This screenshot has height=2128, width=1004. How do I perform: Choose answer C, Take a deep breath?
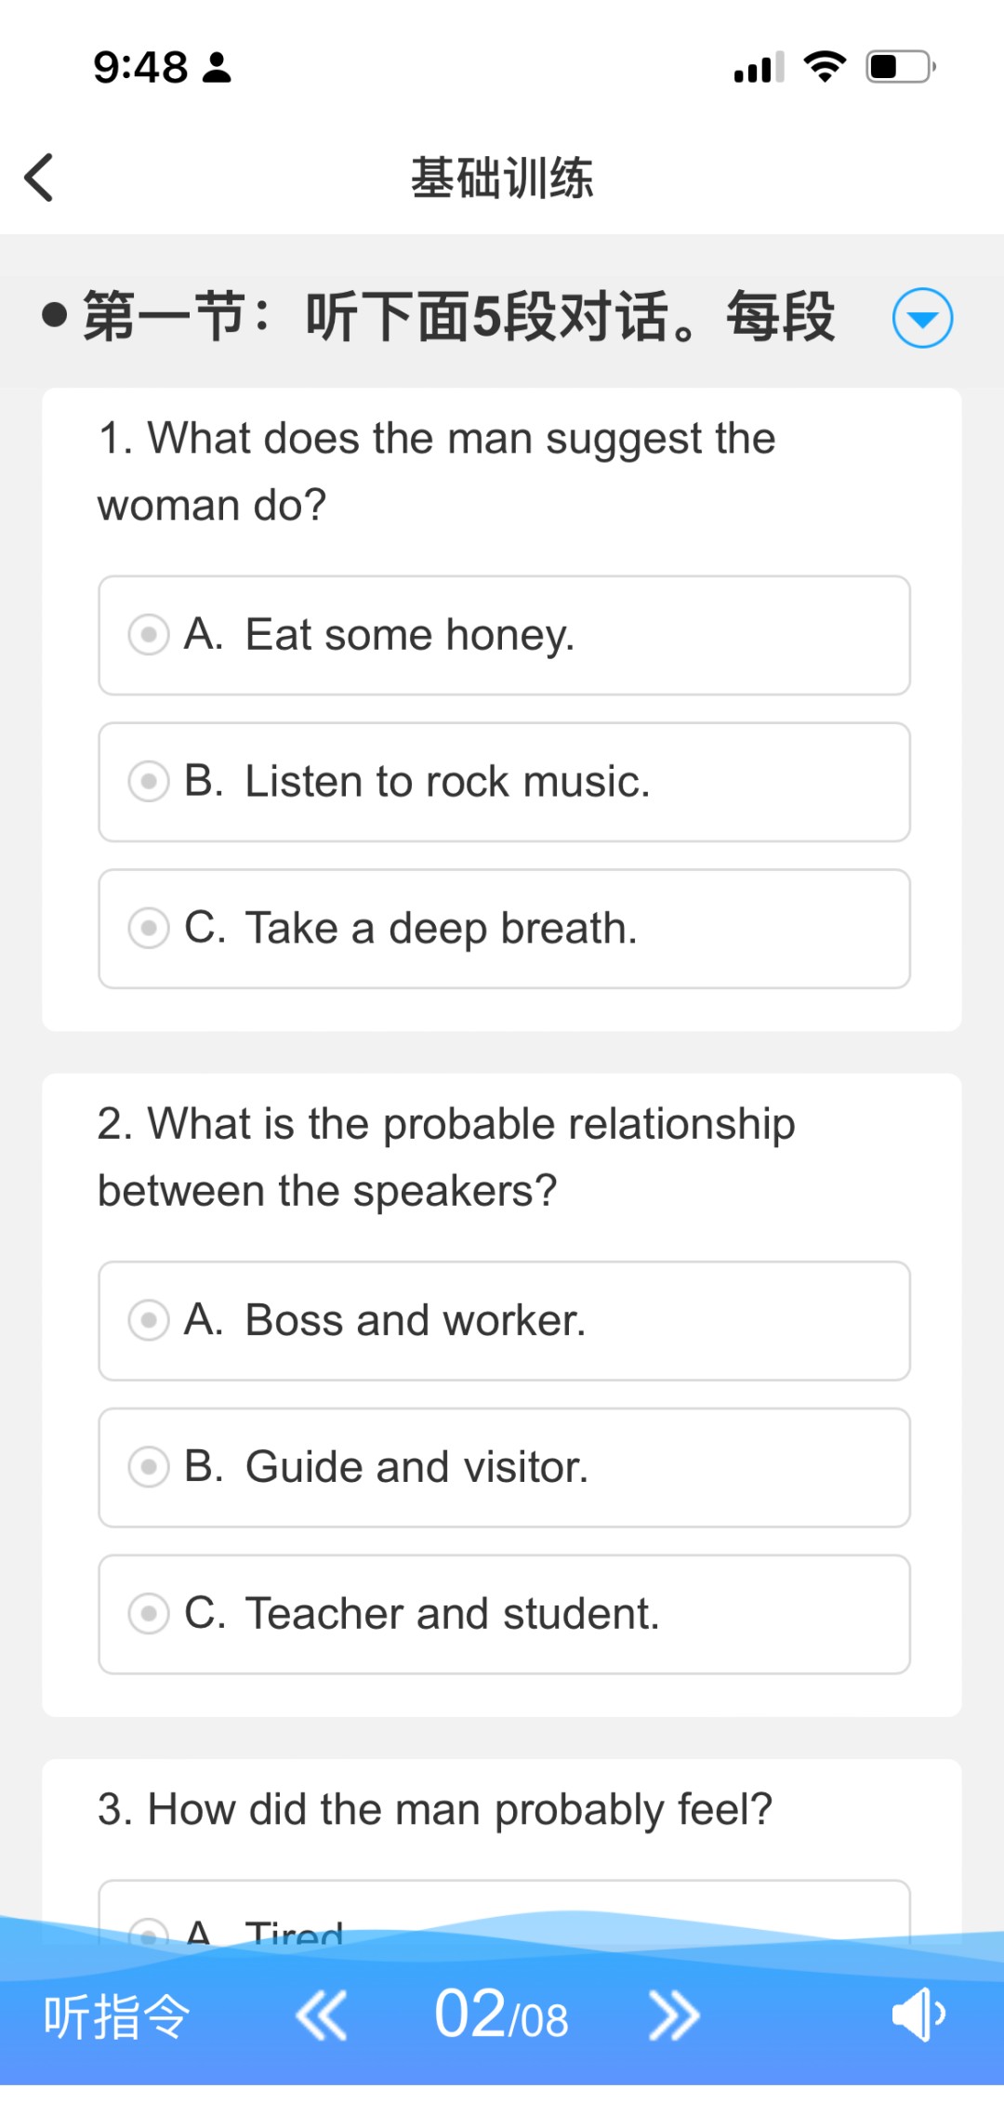click(x=504, y=929)
